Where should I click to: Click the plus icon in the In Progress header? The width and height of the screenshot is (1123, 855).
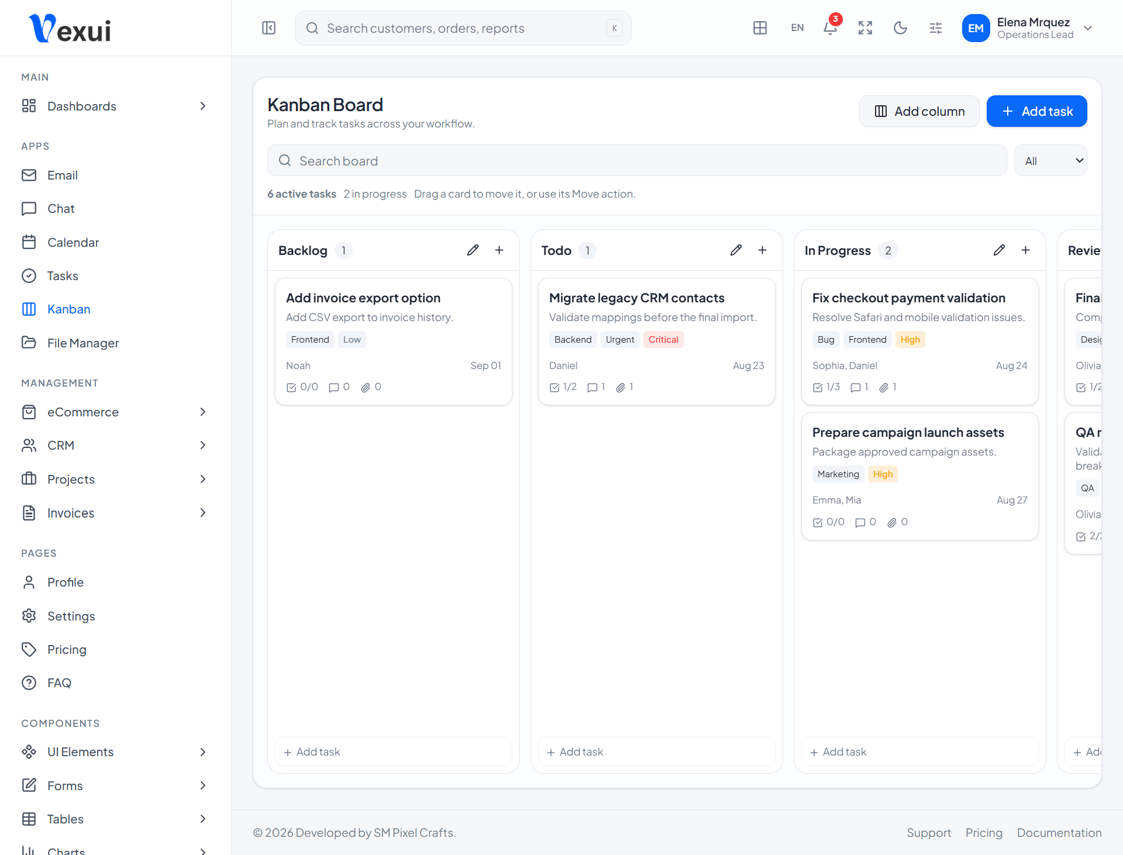pos(1025,250)
